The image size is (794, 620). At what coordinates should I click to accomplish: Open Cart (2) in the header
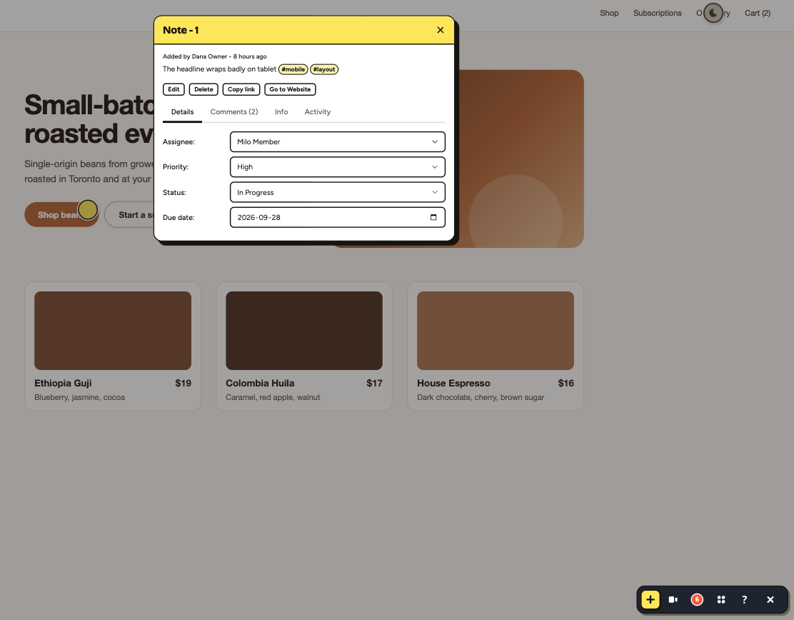758,13
